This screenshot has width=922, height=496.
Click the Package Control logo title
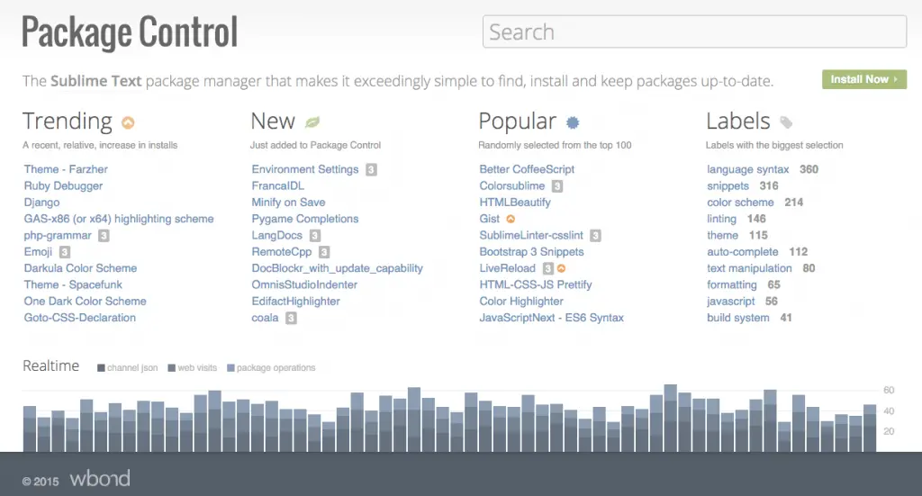coord(130,32)
